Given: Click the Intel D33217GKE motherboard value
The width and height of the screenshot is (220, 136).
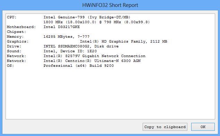Looking at the screenshot, I should 62,27.
